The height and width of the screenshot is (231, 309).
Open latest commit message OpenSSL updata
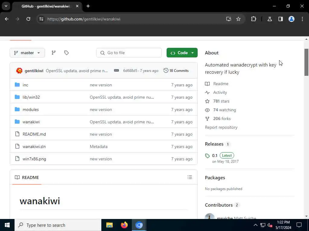coord(77,71)
